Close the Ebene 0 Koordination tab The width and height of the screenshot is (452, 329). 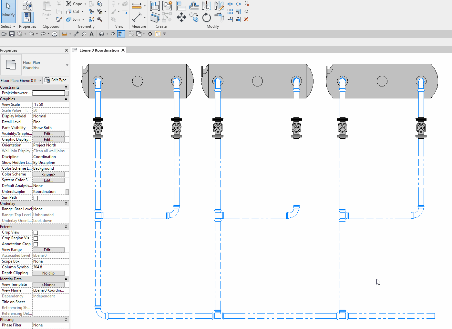click(123, 50)
